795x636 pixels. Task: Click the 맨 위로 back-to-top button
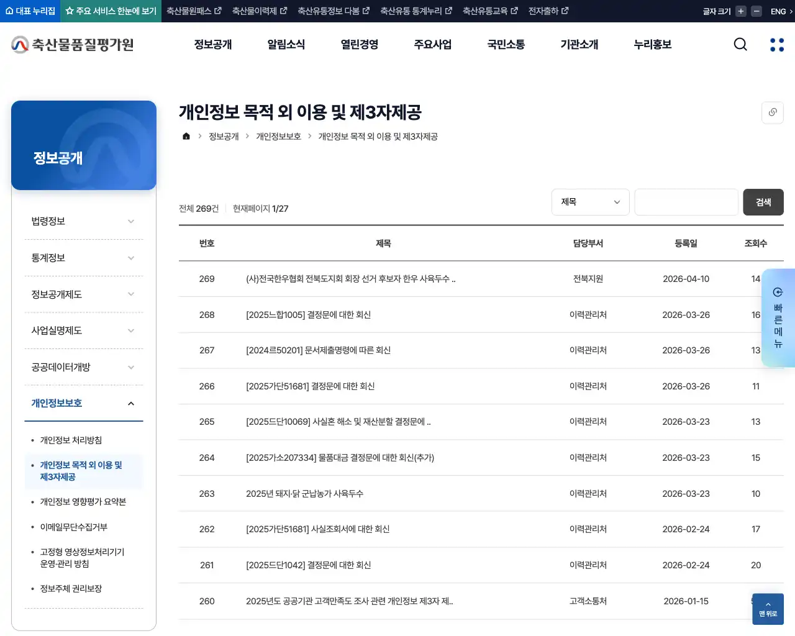click(x=768, y=609)
